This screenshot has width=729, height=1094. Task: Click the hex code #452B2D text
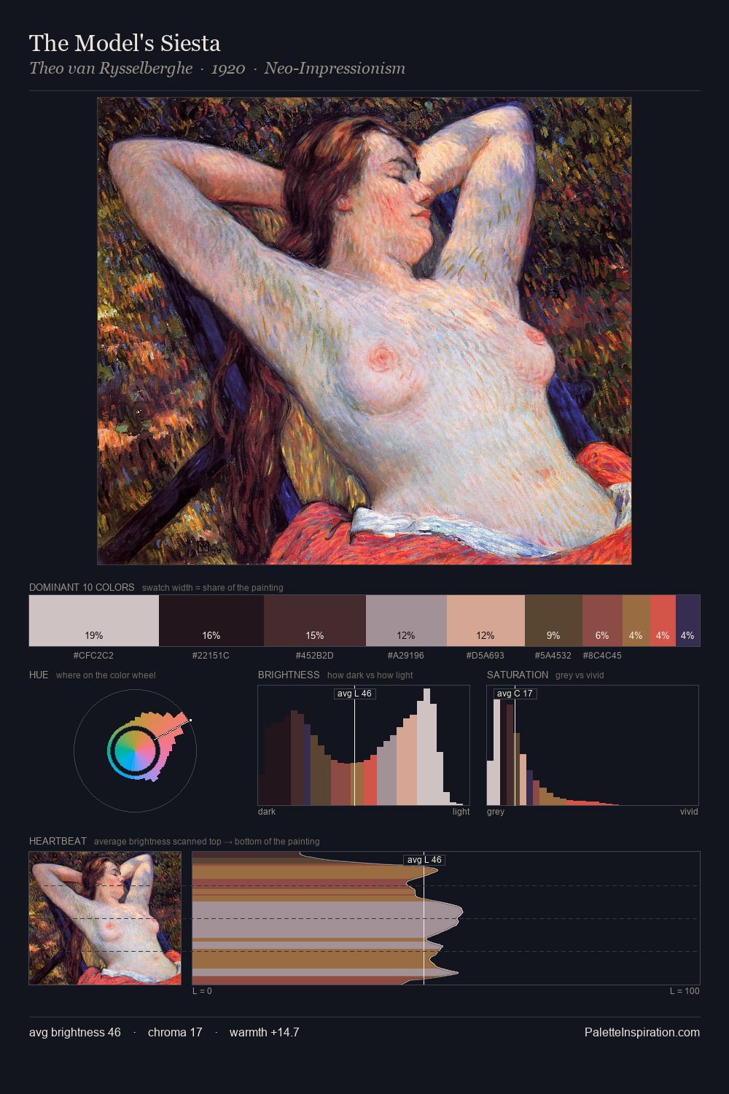click(x=314, y=655)
